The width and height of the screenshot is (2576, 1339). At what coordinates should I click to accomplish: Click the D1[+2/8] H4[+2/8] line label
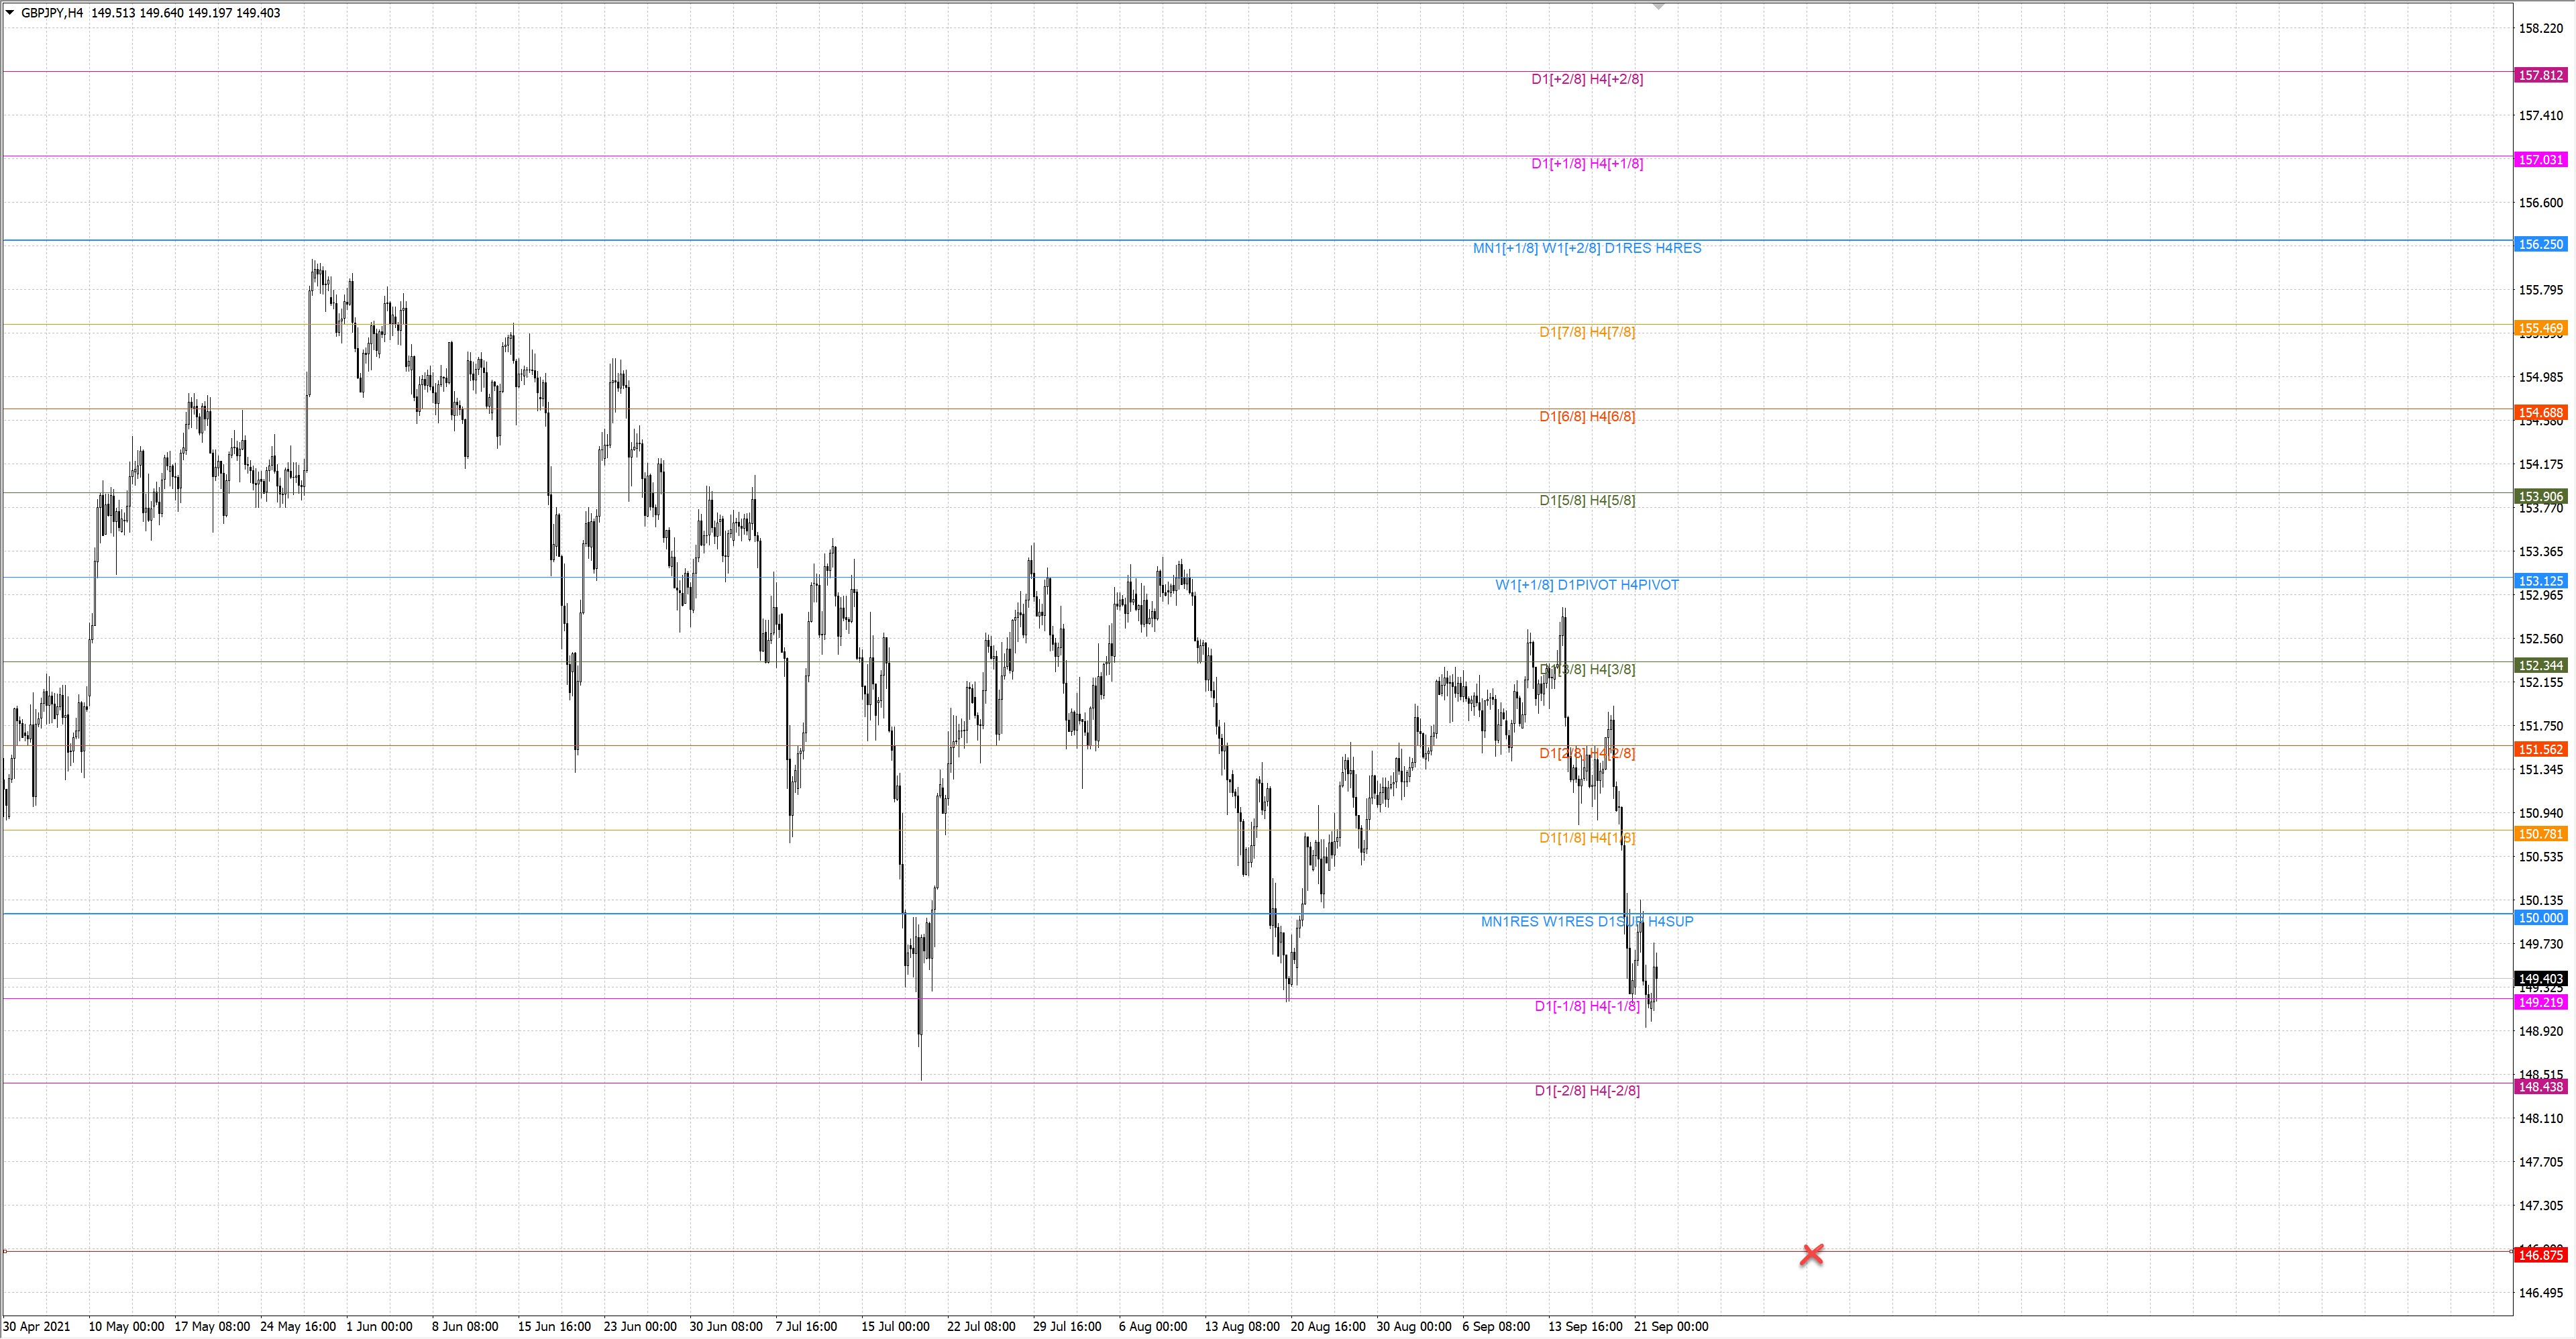point(1587,79)
